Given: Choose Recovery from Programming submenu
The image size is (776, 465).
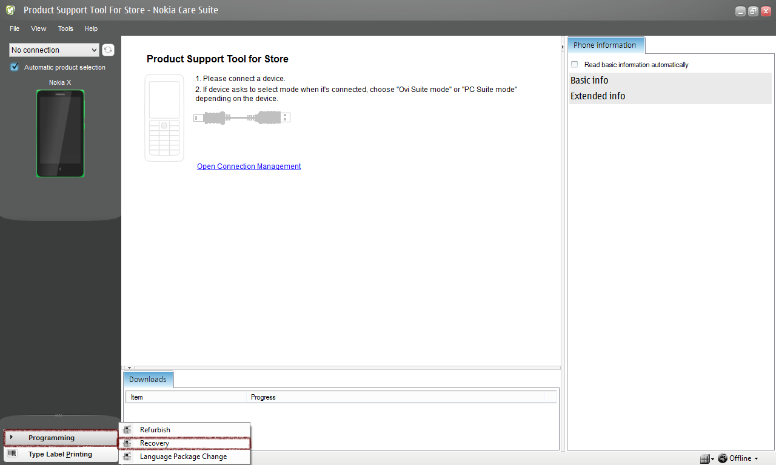Looking at the screenshot, I should (x=155, y=443).
